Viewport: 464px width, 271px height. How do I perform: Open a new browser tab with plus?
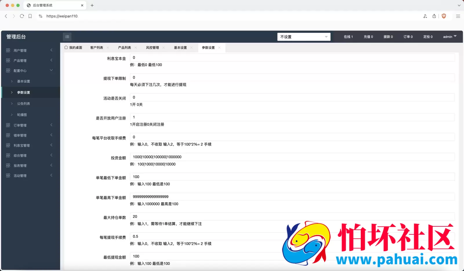pyautogui.click(x=92, y=5)
